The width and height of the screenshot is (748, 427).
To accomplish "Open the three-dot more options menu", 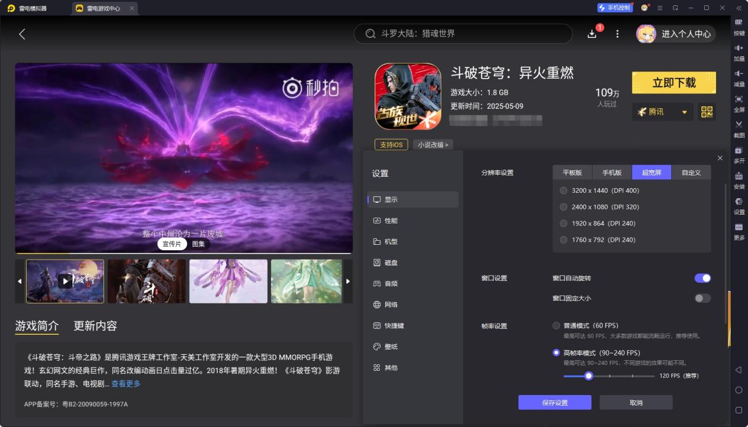I will click(x=617, y=34).
